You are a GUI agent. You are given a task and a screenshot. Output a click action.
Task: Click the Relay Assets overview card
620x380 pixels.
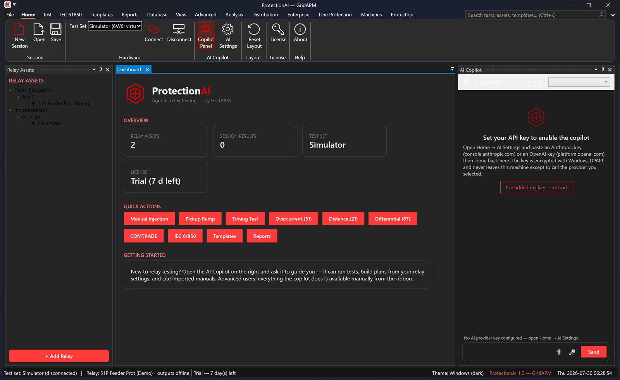tap(166, 141)
